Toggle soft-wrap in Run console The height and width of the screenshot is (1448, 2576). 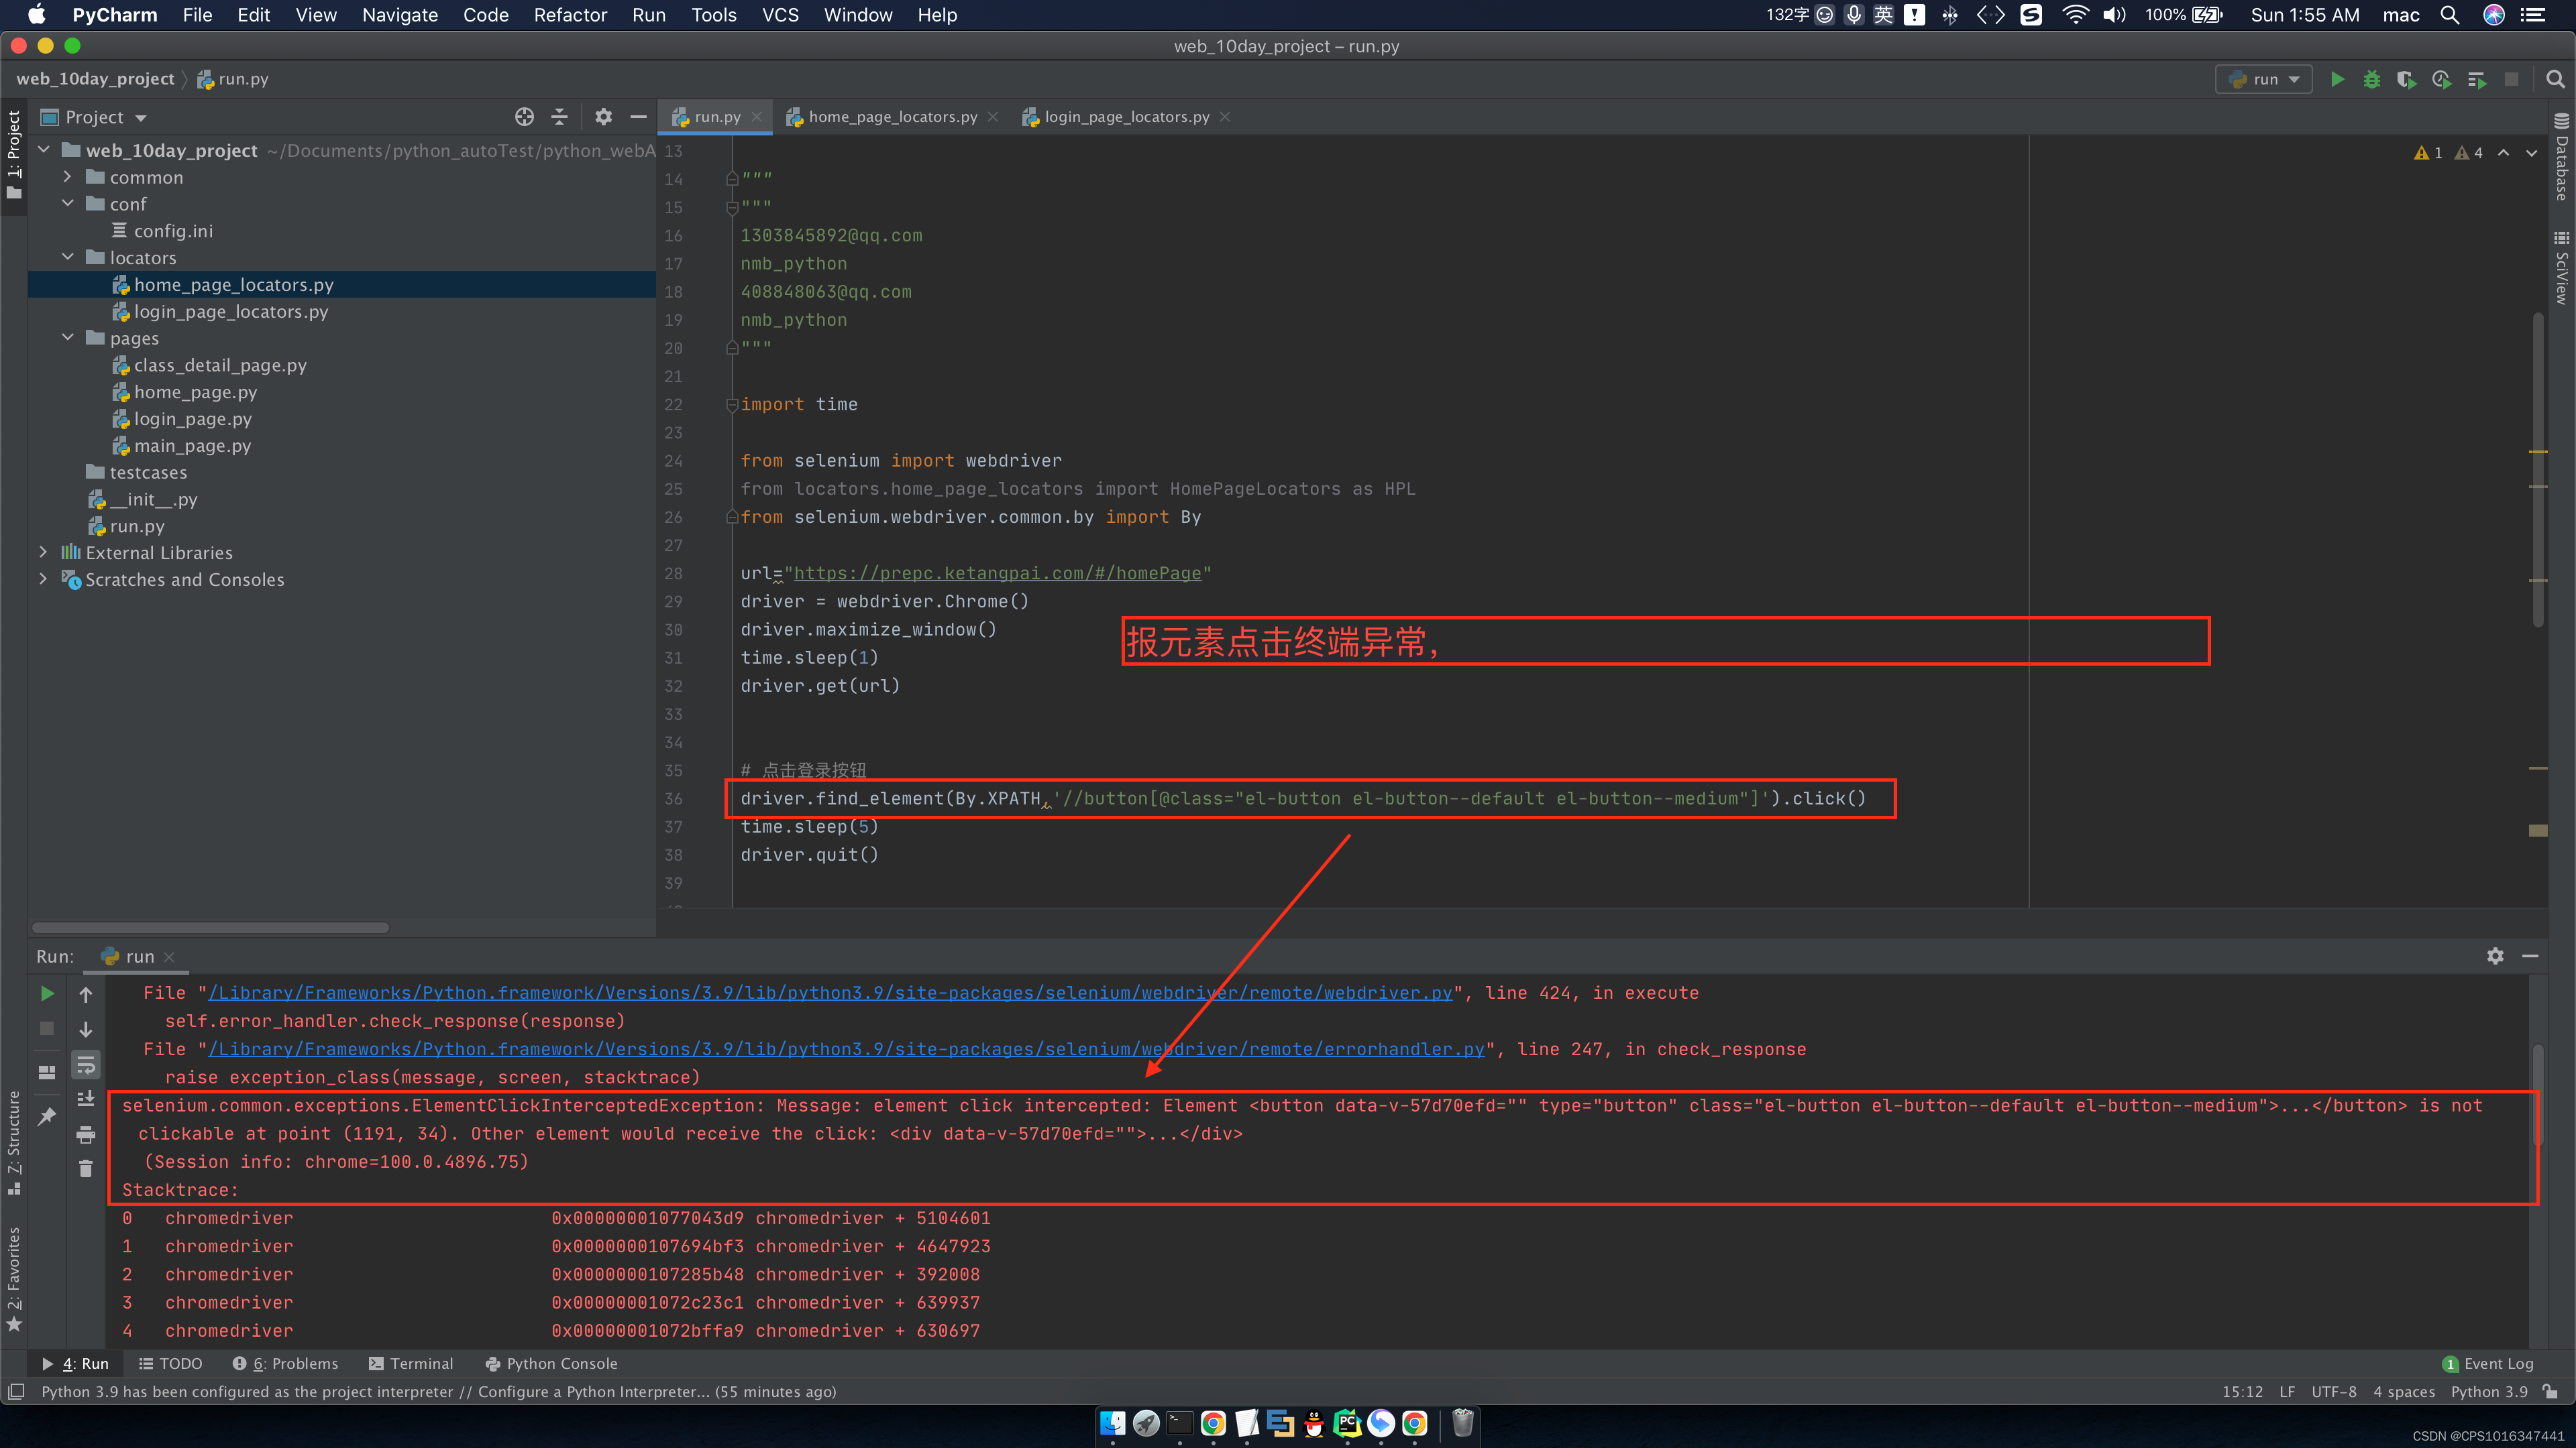tap(86, 1065)
